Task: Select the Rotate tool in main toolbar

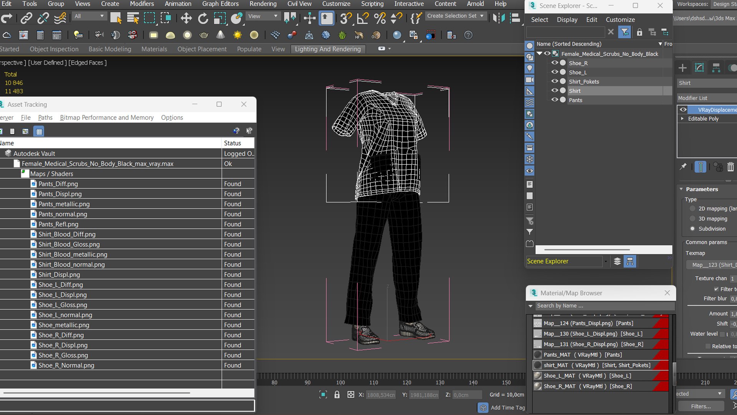Action: pos(203,18)
